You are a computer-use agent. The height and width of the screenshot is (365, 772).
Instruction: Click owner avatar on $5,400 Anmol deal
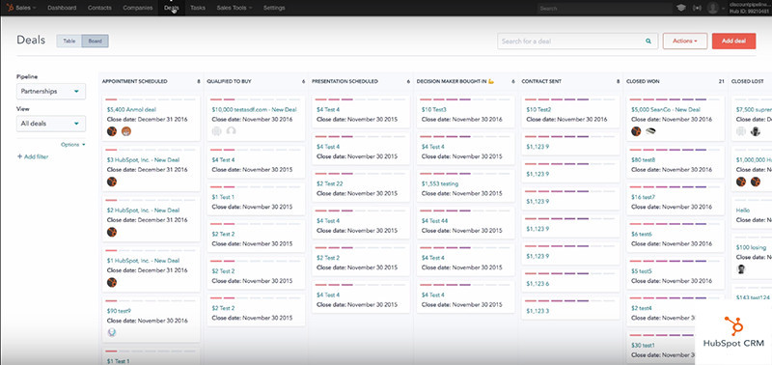112,131
